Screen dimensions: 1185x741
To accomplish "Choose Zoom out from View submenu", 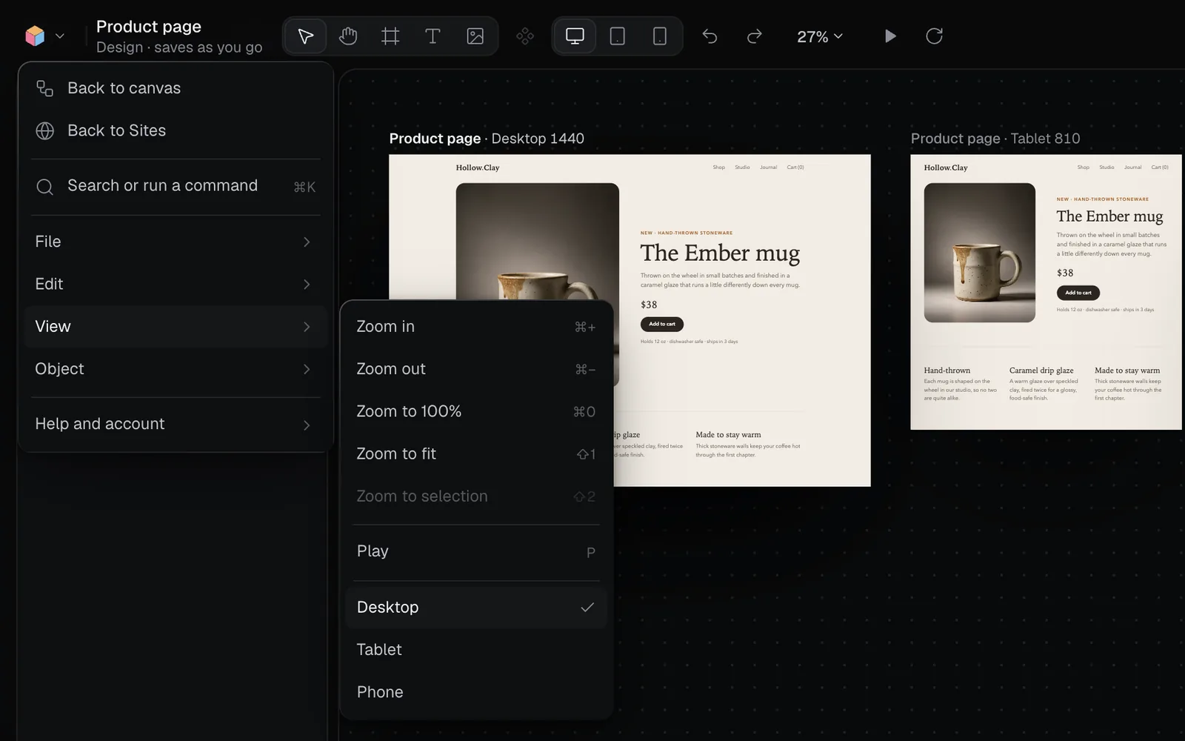I will pyautogui.click(x=476, y=369).
